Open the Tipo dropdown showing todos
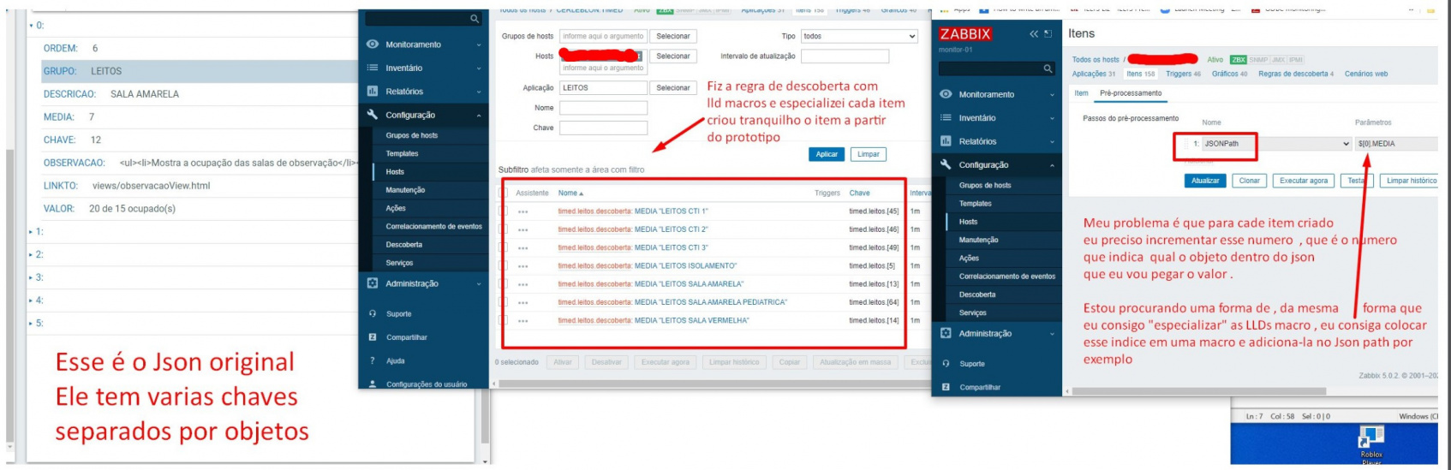 859,36
